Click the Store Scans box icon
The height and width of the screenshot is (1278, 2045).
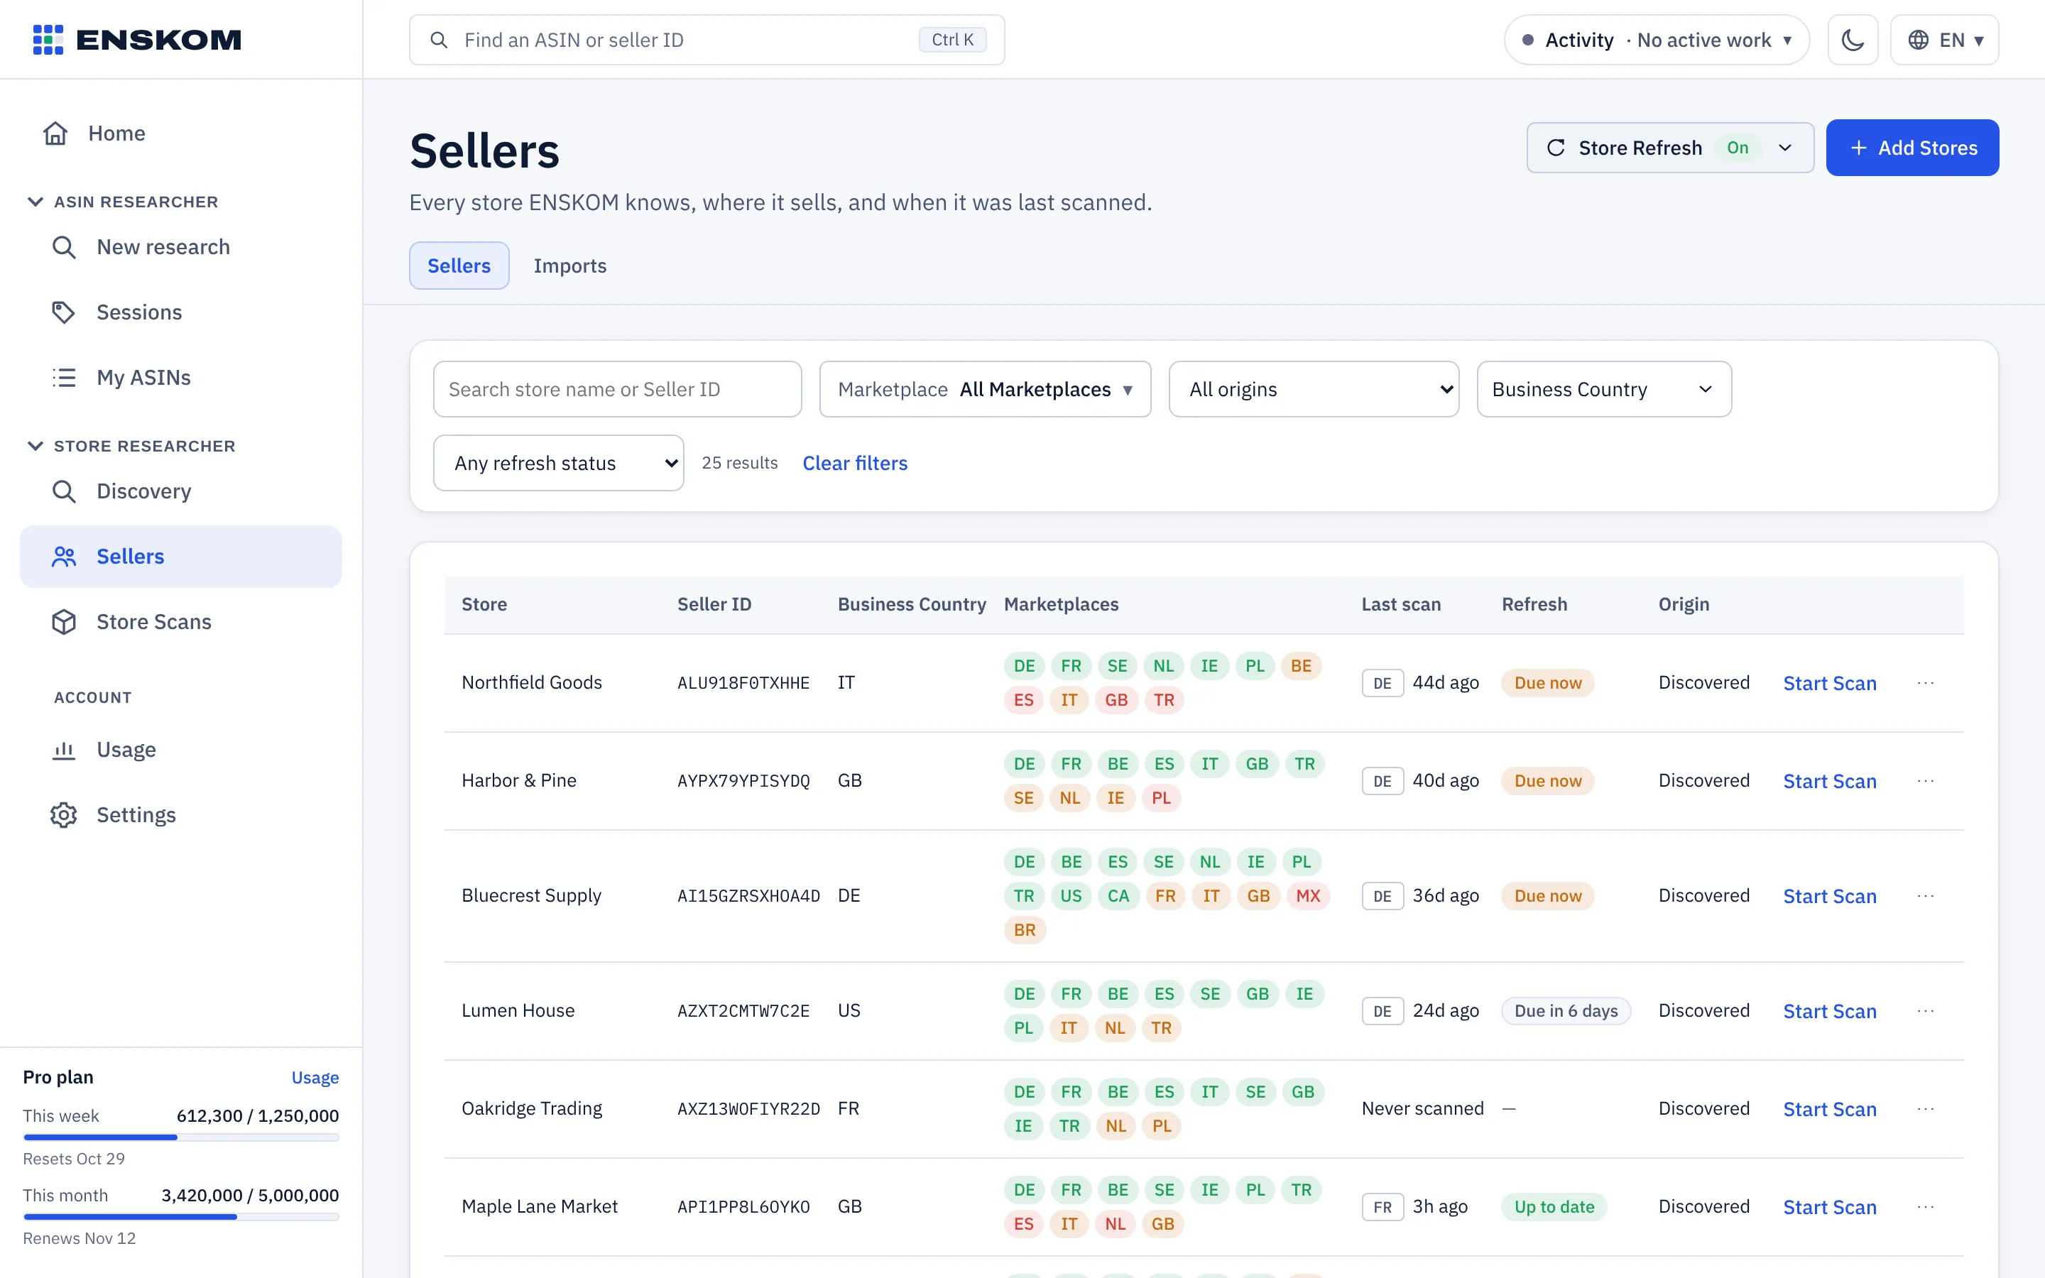pyautogui.click(x=64, y=622)
